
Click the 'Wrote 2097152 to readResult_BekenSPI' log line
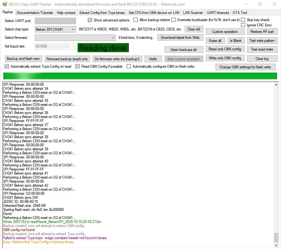tap(52, 222)
